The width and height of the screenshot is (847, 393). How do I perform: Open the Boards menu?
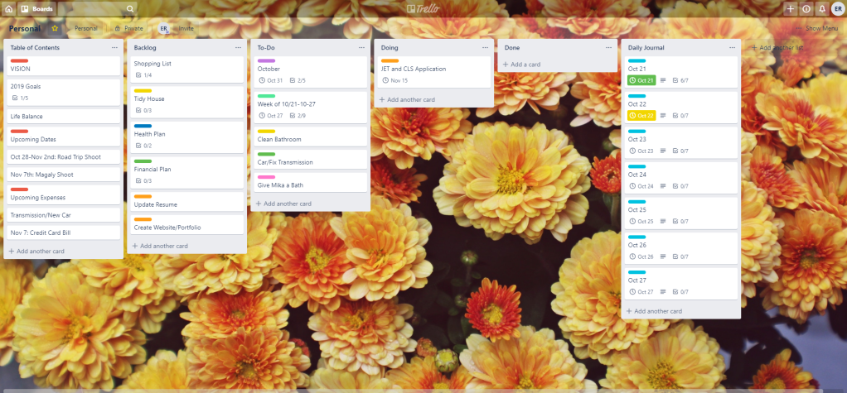[x=36, y=8]
